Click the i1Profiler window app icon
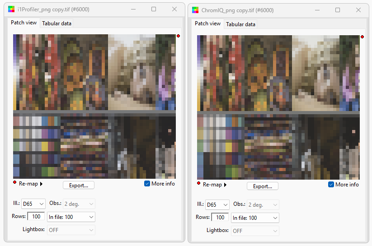The height and width of the screenshot is (246, 372). pyautogui.click(x=11, y=9)
